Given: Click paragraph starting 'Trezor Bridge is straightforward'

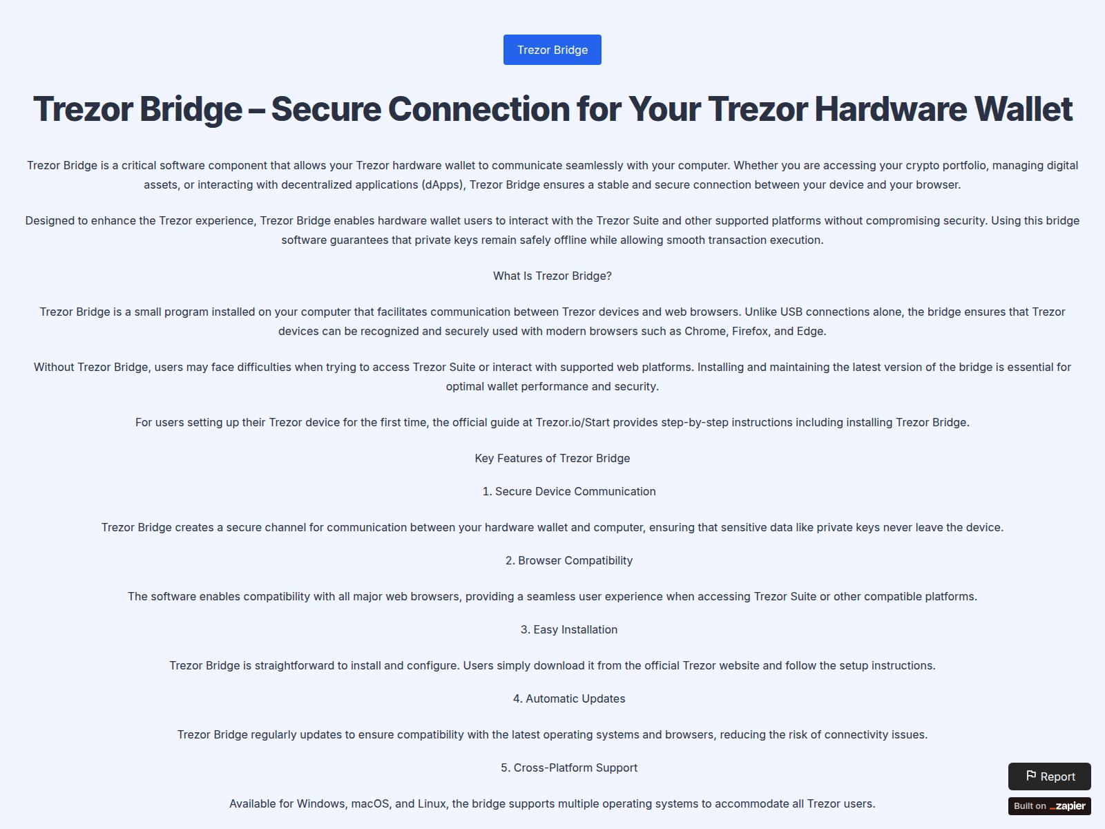Looking at the screenshot, I should click(552, 665).
